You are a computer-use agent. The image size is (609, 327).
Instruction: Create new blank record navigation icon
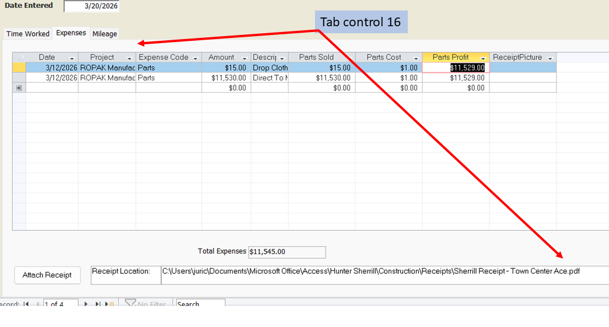tap(110, 304)
